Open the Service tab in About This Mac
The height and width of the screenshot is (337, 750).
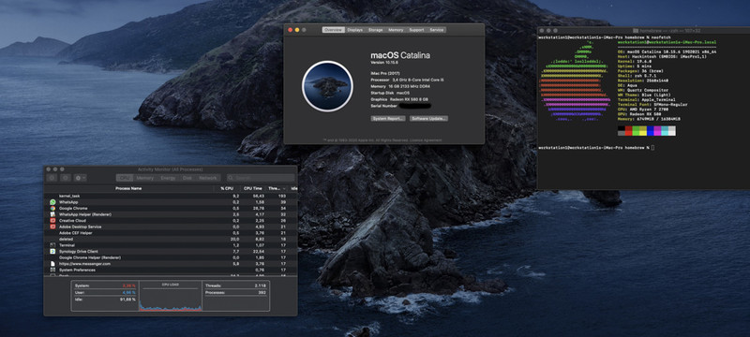pyautogui.click(x=437, y=30)
